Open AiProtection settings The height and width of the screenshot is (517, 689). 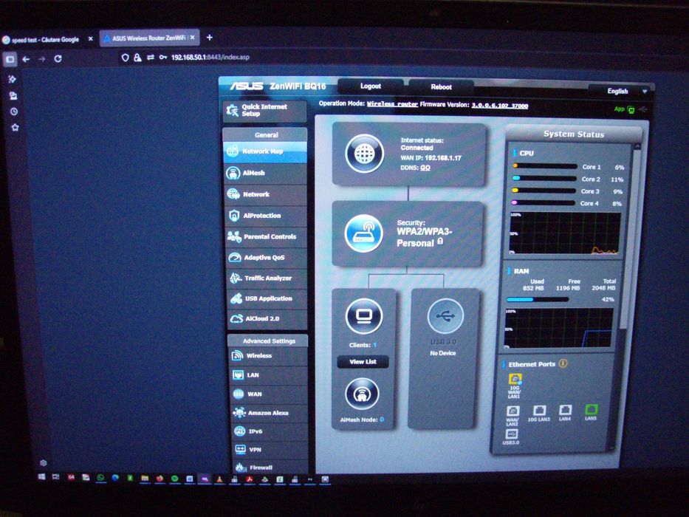267,216
